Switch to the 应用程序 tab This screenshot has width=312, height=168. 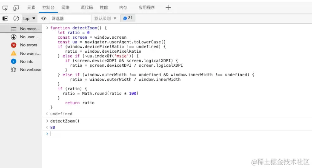pyautogui.click(x=147, y=8)
